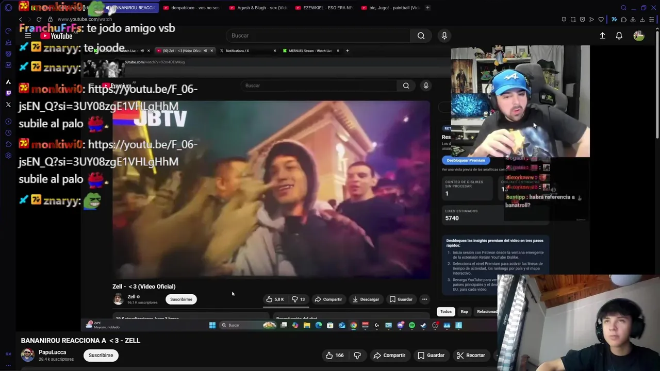Viewport: 660px width, 371px height.
Task: Click Suscribirme on Zell channel
Action: pos(181,299)
